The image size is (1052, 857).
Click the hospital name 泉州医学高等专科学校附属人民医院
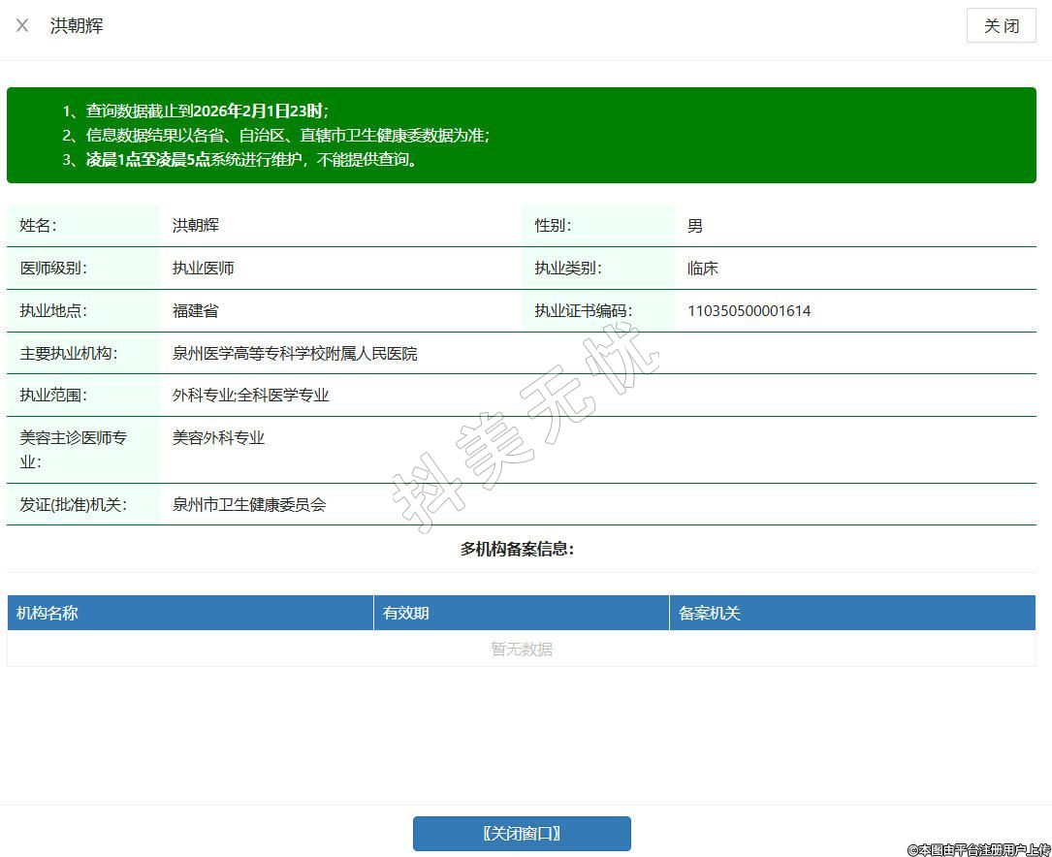pos(295,354)
